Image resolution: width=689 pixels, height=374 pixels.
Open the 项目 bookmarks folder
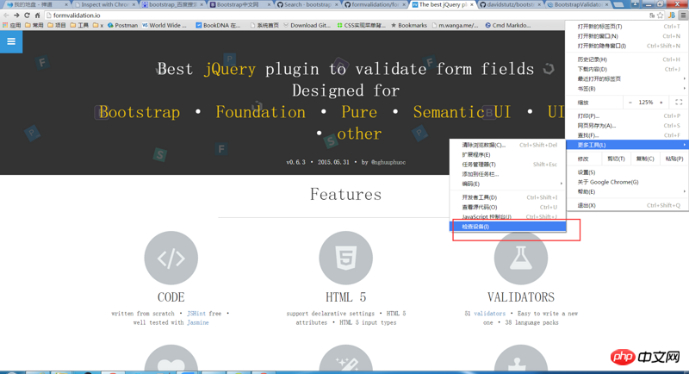click(57, 26)
